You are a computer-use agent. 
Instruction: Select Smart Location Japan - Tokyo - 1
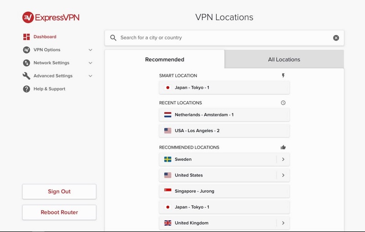(x=224, y=88)
